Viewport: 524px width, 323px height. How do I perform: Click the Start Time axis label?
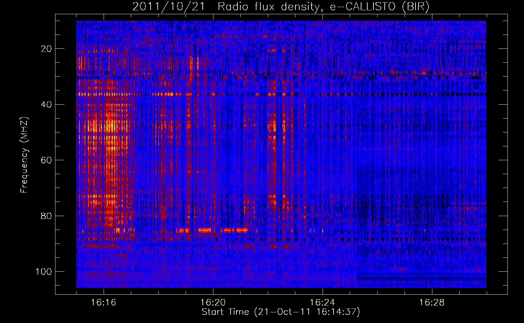[x=281, y=312]
